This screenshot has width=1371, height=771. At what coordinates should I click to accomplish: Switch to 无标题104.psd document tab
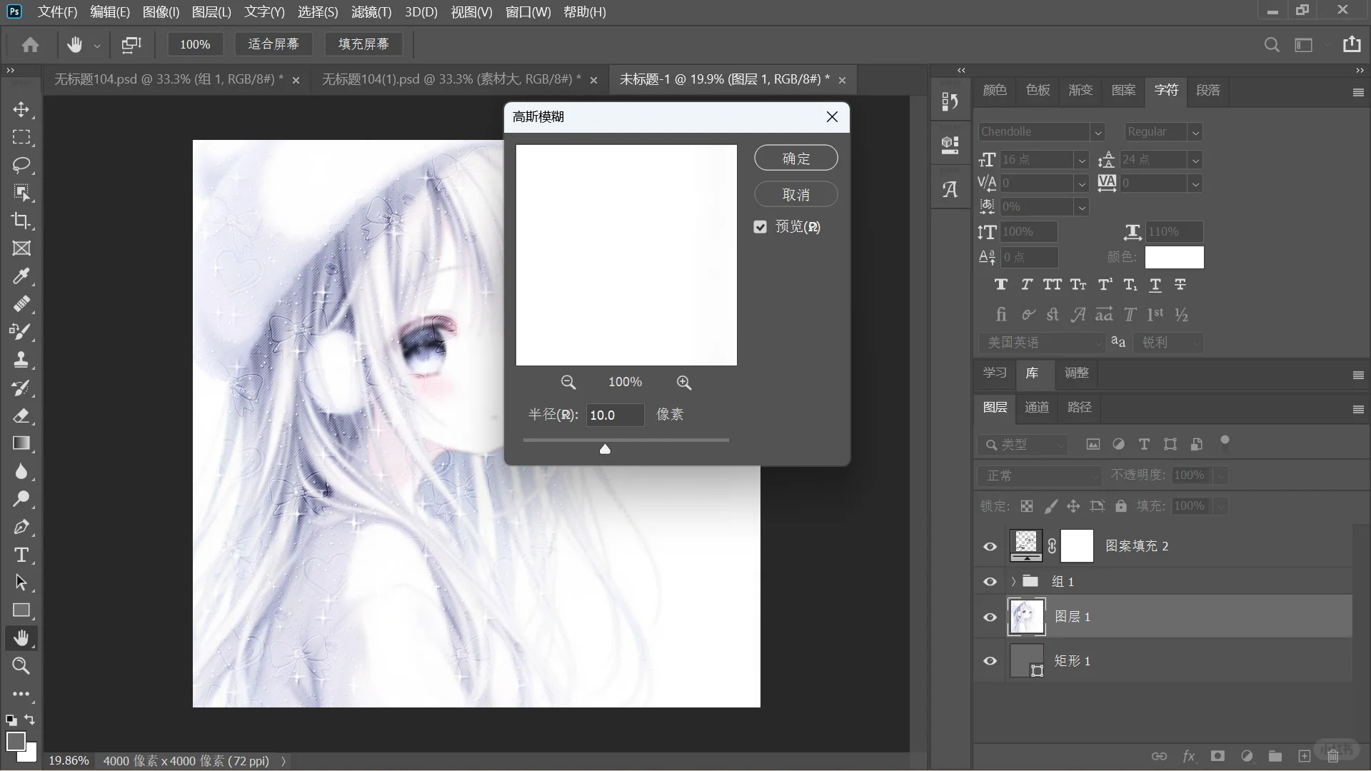tap(169, 79)
